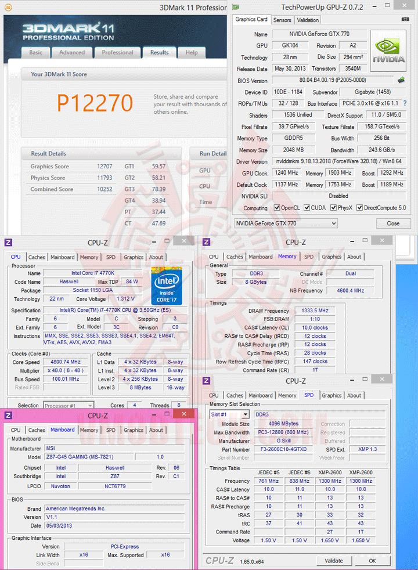The height and width of the screenshot is (570, 418).
Task: Open the Help tab in 3DMark 11
Action: [x=192, y=52]
